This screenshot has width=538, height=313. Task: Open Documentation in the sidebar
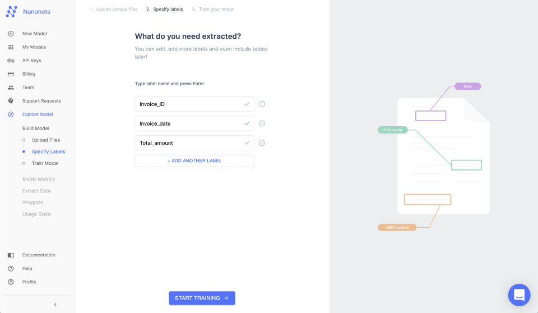click(x=39, y=255)
